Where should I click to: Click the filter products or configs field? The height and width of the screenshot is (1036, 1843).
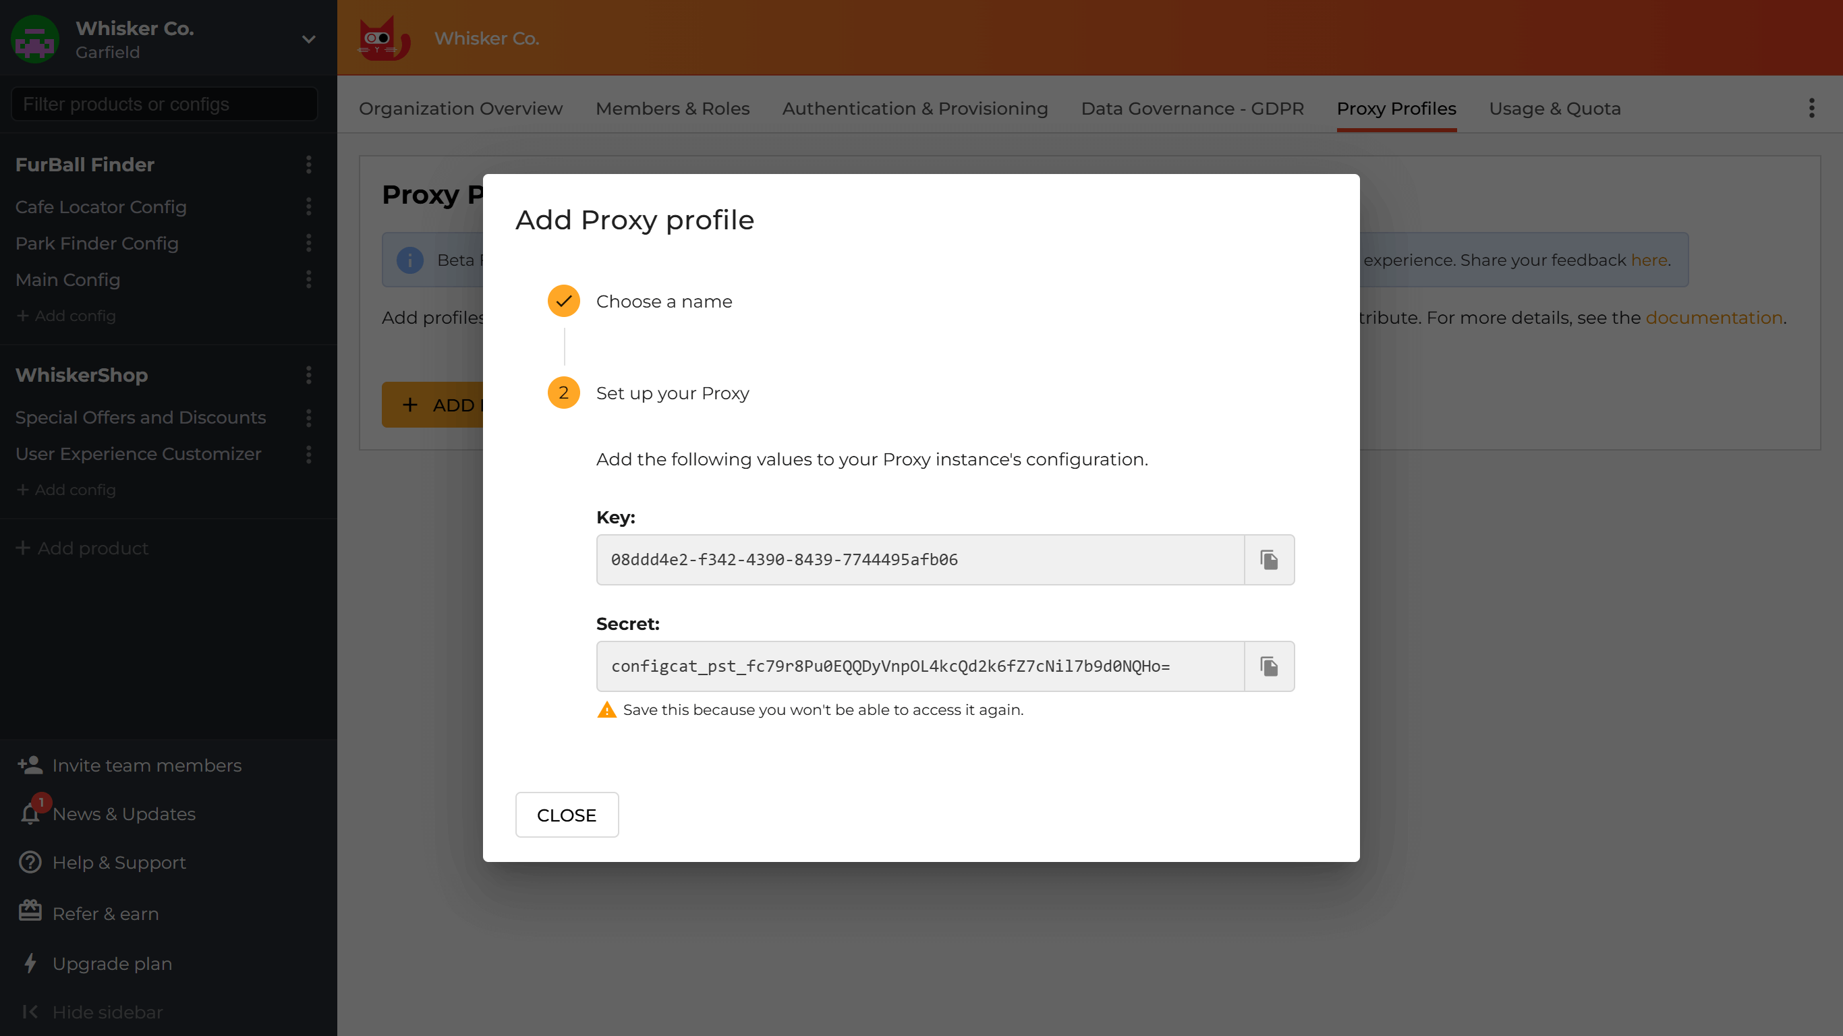click(163, 104)
